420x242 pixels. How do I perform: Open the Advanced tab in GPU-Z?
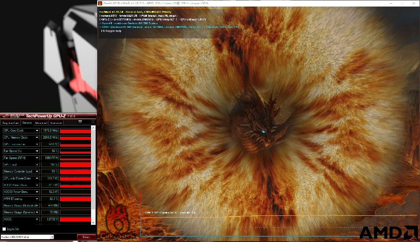pyautogui.click(x=41, y=123)
